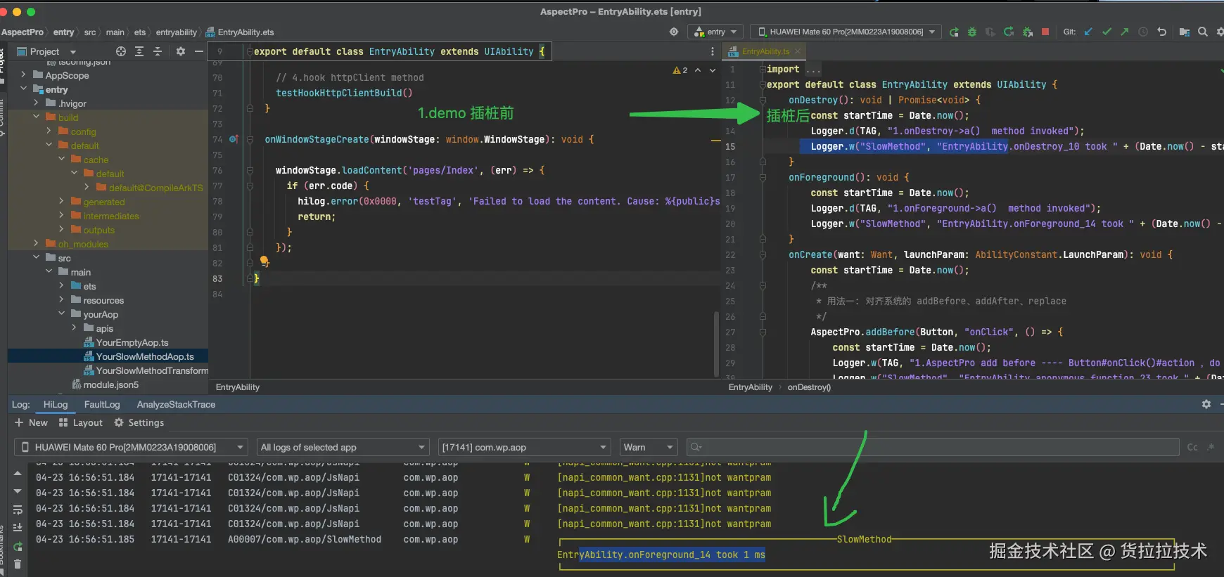Start debugging with the bug icon
The width and height of the screenshot is (1224, 577).
coord(972,32)
